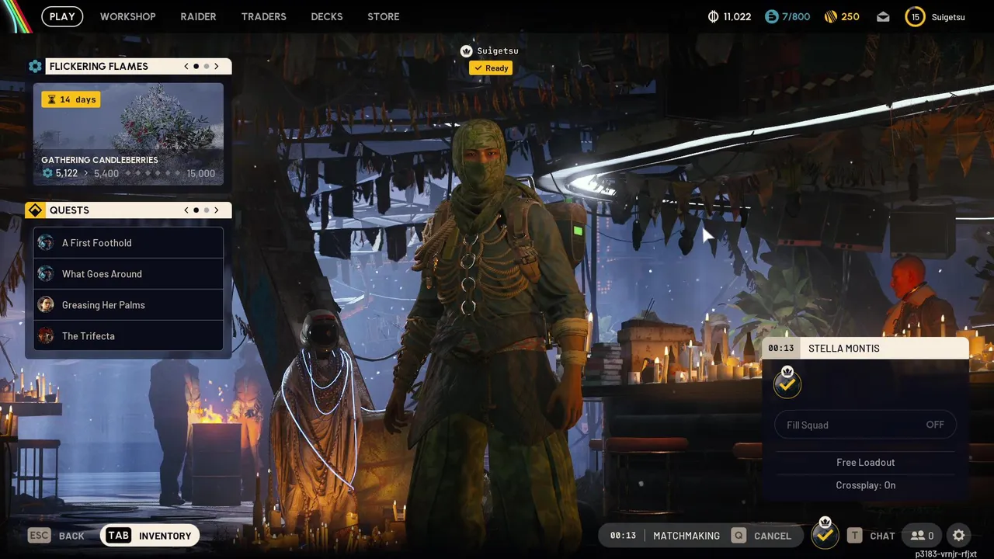Select the Free Loadout option
Viewport: 994px width, 559px height.
coord(865,463)
